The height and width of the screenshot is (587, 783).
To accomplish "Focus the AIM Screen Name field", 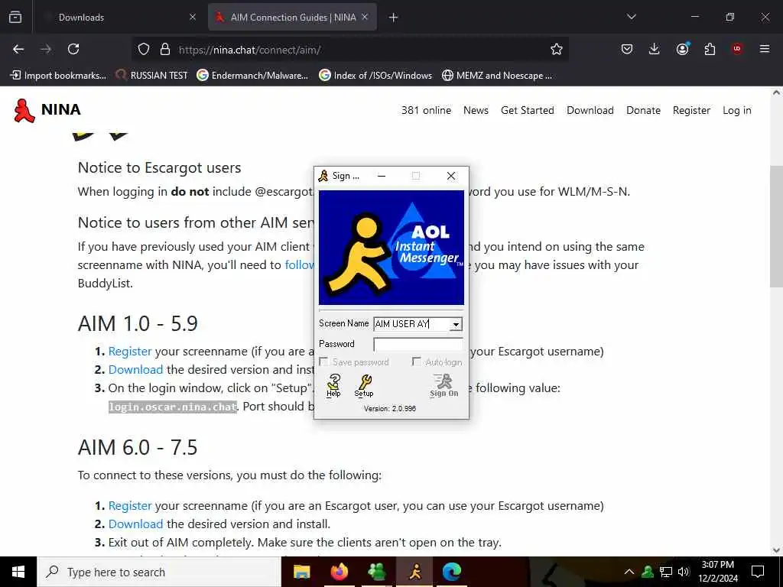I will click(411, 324).
